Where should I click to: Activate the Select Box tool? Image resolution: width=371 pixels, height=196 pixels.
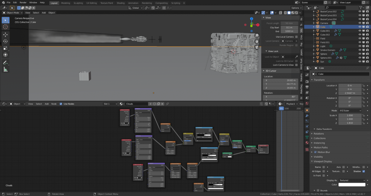click(5, 20)
